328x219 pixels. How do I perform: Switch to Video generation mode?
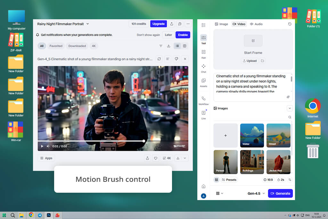coord(239,24)
